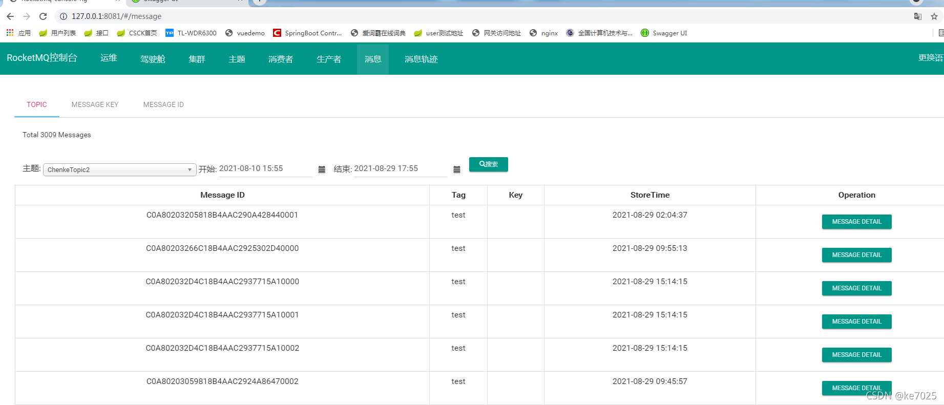Open the 主题 topic menu

[x=237, y=59]
